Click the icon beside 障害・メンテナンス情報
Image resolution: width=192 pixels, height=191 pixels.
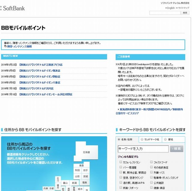pos(5,46)
